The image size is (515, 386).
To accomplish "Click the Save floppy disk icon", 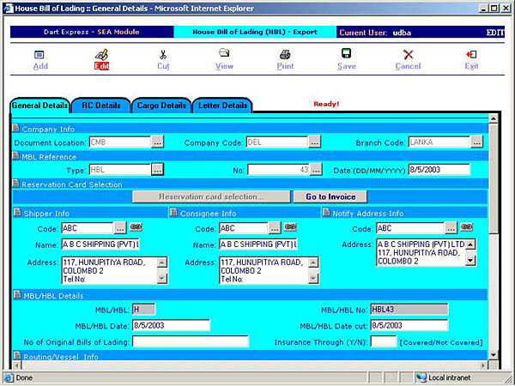I will [x=346, y=55].
